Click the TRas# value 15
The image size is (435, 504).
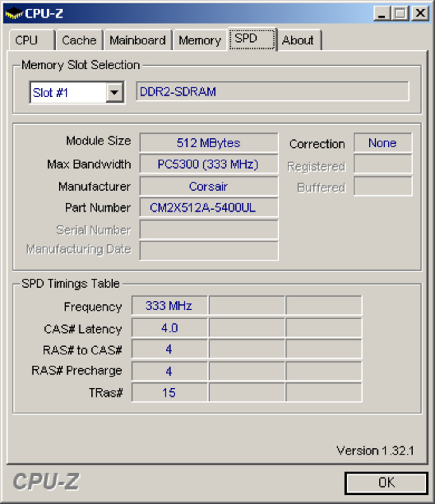[x=169, y=392]
